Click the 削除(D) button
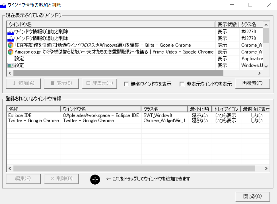 (61, 179)
